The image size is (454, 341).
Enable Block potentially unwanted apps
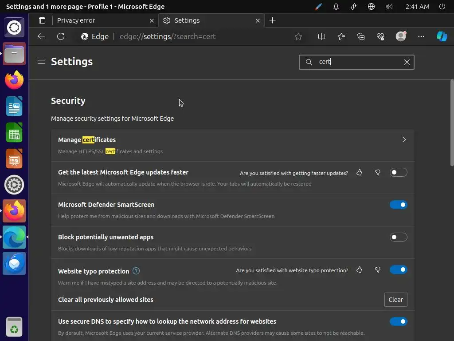click(x=398, y=237)
